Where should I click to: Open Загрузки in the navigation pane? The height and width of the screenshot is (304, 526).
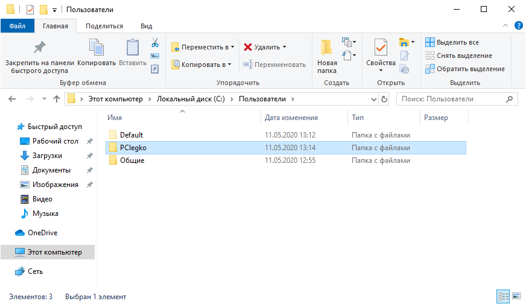[x=47, y=156]
